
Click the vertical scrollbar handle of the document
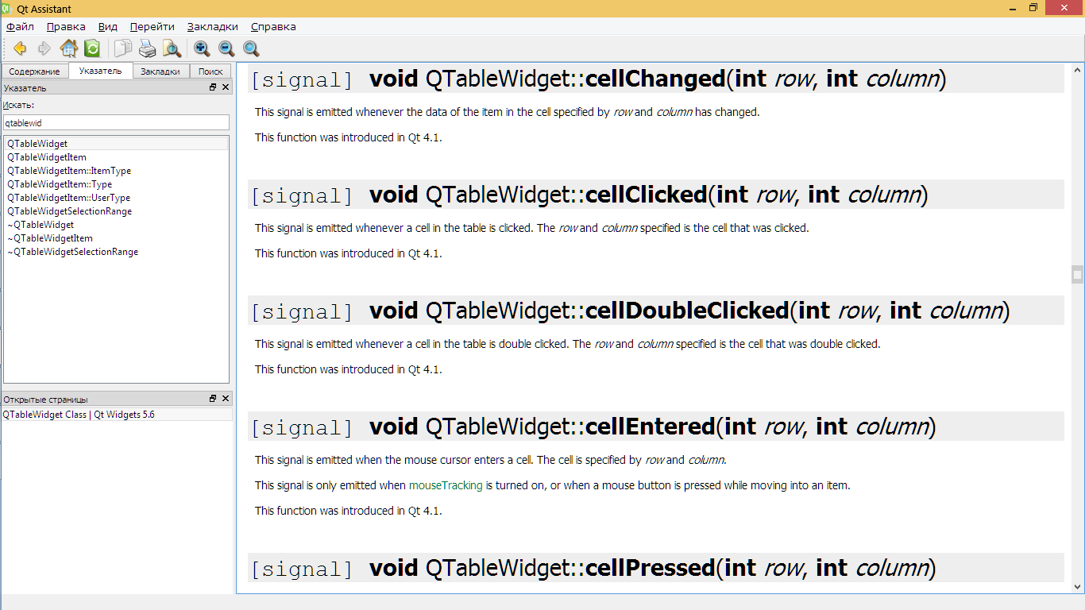click(1077, 275)
